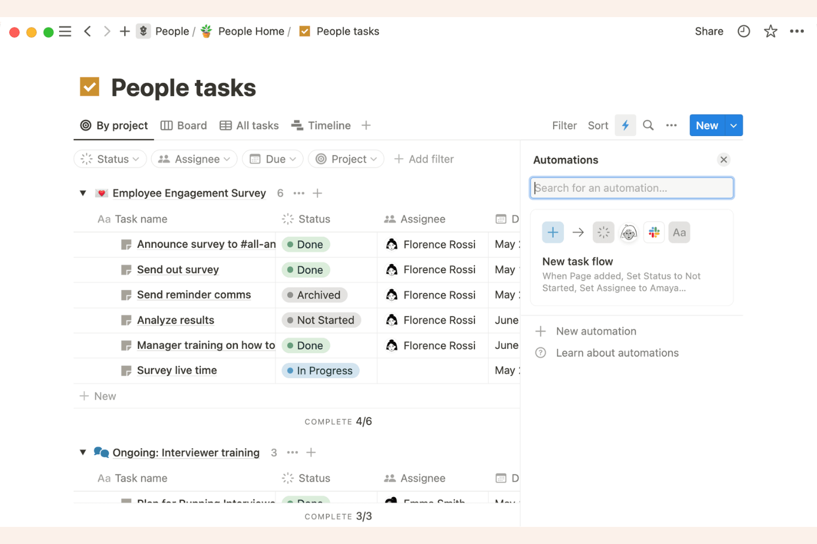
Task: Open the Project filter dropdown
Action: pyautogui.click(x=346, y=159)
